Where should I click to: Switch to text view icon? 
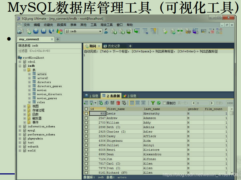(143, 103)
